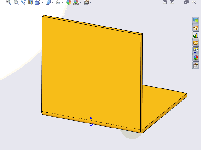Click the Apply Scene icon
Viewport: 201px width, 150px height.
(76, 2)
